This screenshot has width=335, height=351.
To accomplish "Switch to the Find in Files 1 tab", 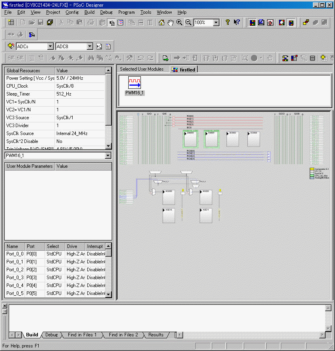I will pyautogui.click(x=82, y=335).
